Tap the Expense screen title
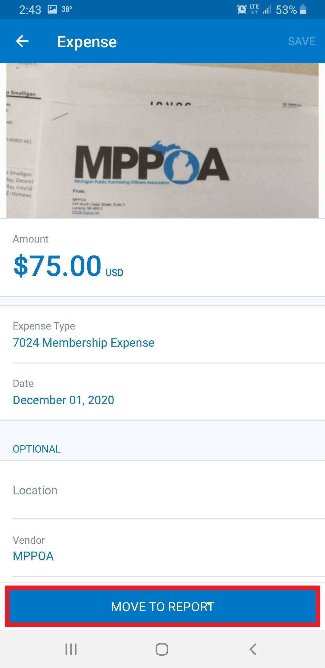Screen dimensions: 325x668 pos(87,42)
